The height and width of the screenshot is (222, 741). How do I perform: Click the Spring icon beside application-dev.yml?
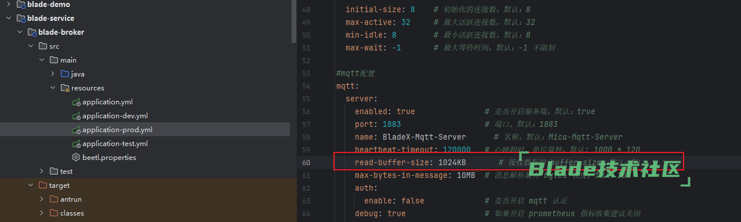point(76,116)
